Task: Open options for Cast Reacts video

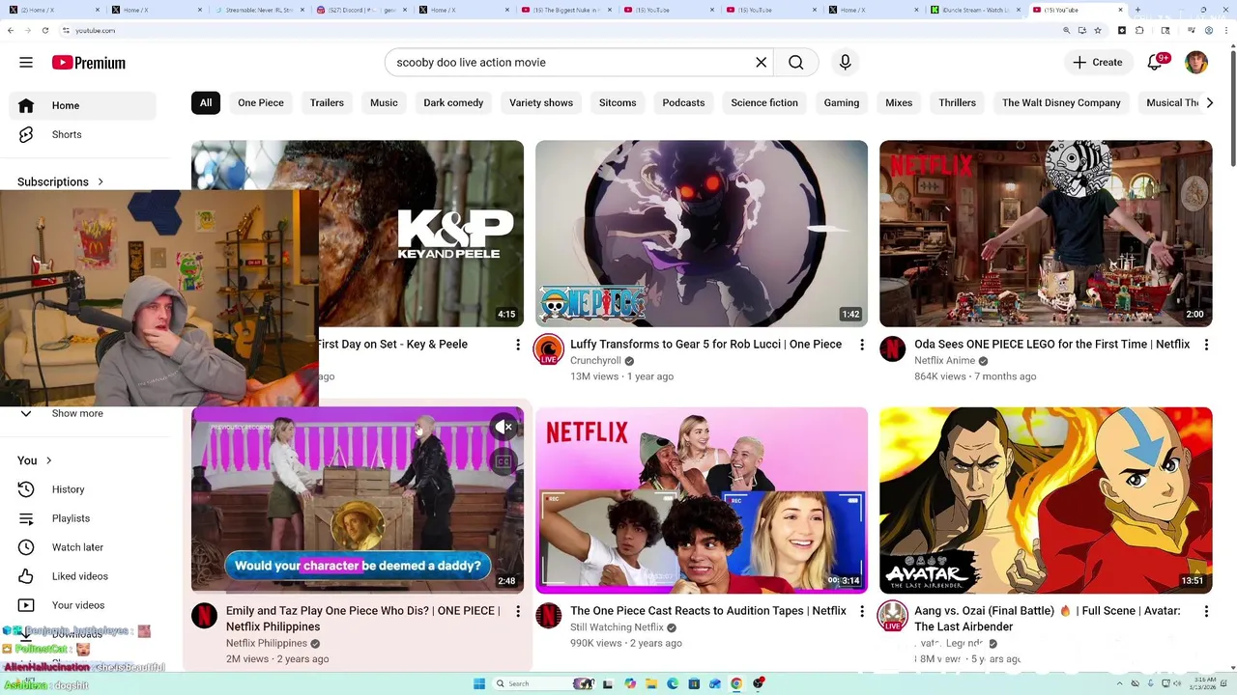Action: pyautogui.click(x=862, y=611)
